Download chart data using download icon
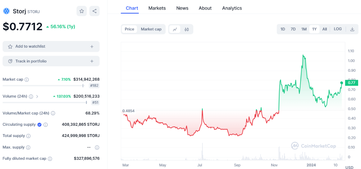Screen dimensions: 361x169 [352, 29]
